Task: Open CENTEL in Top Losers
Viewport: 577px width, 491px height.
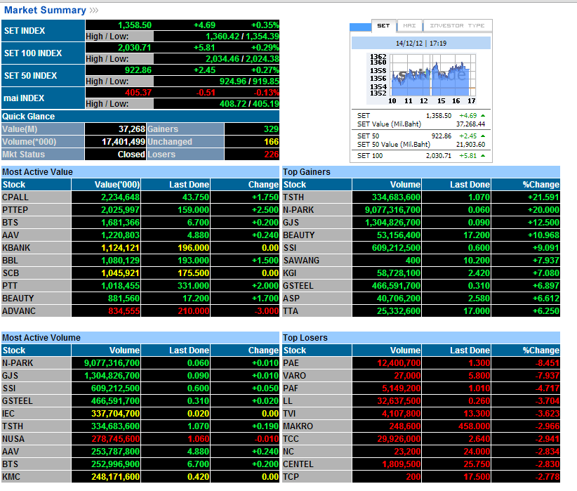Action: (298, 464)
